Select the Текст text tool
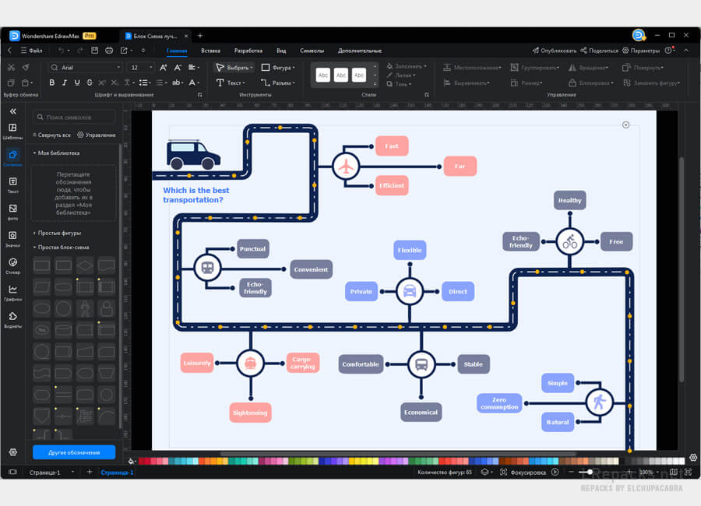 click(232, 83)
